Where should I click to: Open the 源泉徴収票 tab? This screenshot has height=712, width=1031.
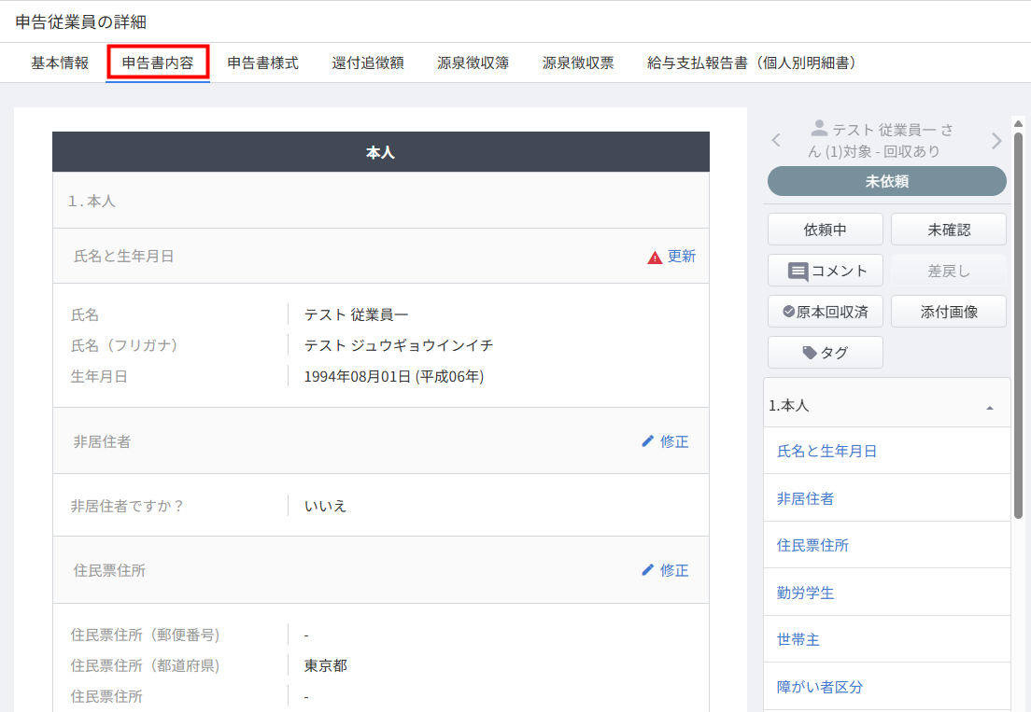pos(578,63)
